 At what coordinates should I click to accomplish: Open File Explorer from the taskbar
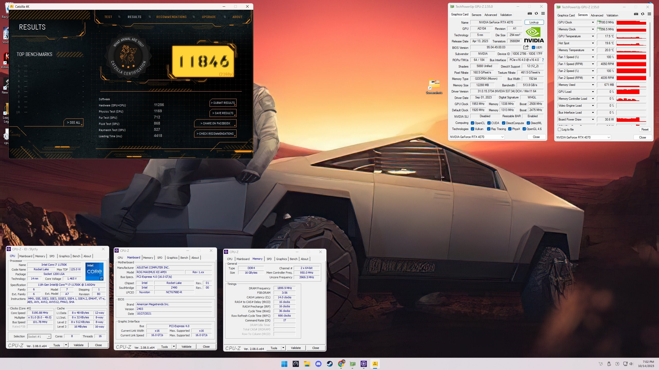(307, 364)
